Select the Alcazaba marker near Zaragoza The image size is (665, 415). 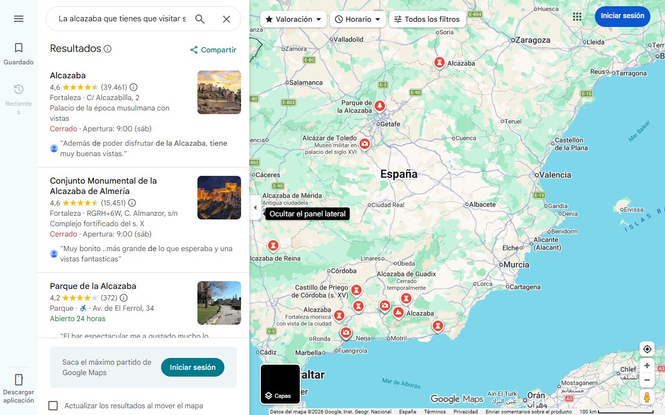pyautogui.click(x=439, y=62)
